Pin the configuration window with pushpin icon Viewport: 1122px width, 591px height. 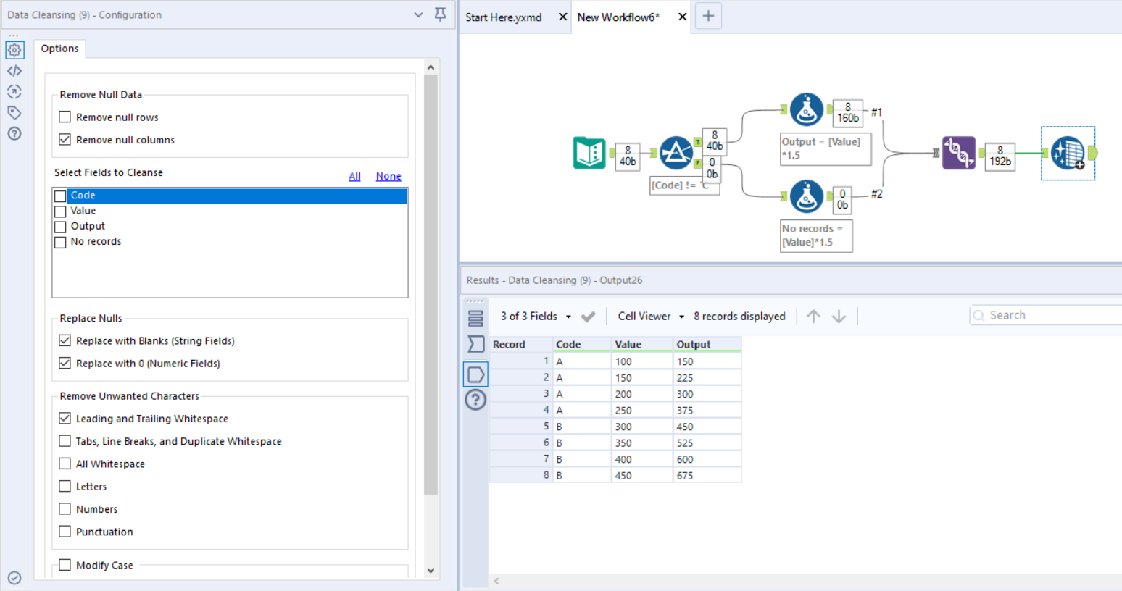click(440, 14)
